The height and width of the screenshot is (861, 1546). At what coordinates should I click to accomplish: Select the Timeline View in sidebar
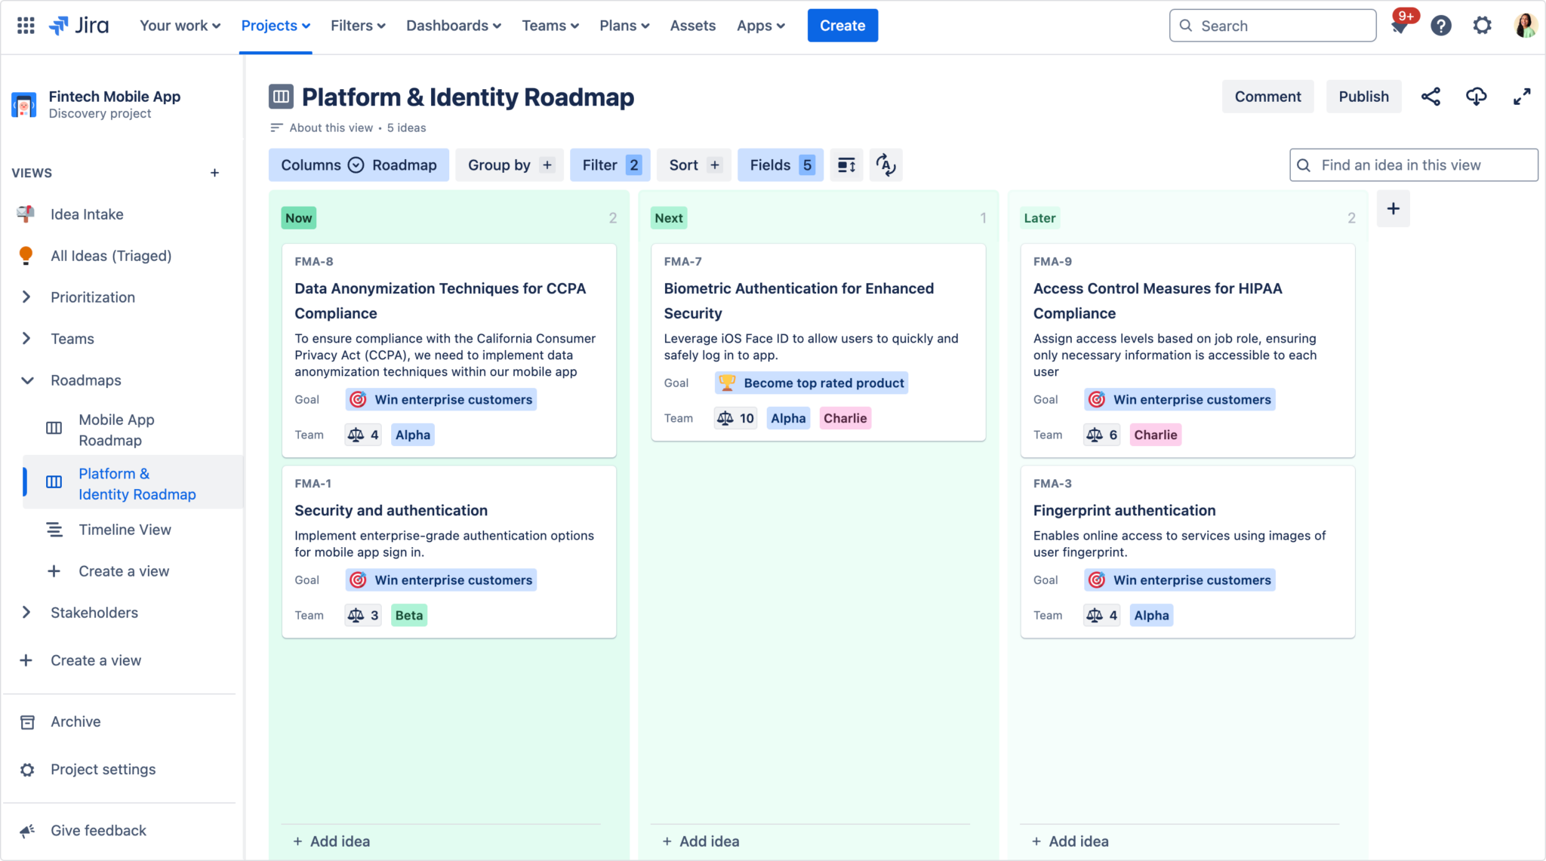[125, 530]
